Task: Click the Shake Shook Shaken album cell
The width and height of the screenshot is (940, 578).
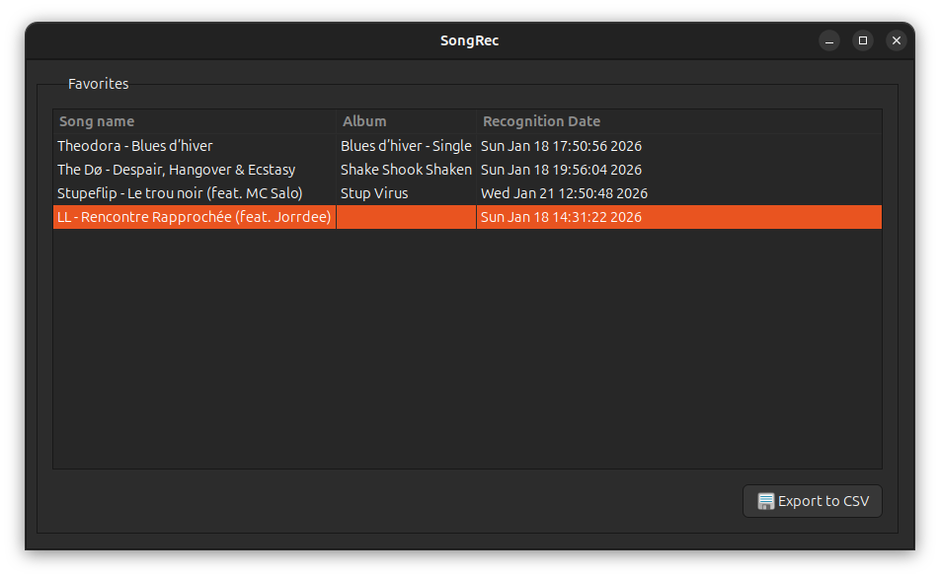Action: coord(406,170)
